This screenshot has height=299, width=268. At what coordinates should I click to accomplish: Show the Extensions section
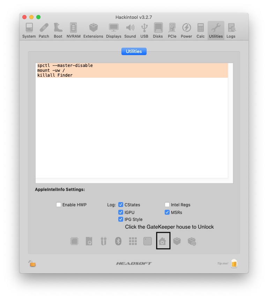pyautogui.click(x=93, y=31)
